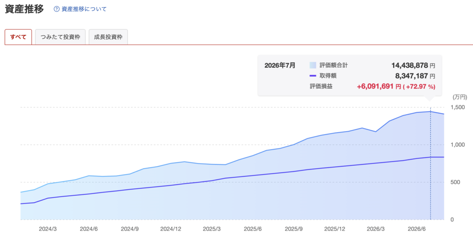Click the 14,438,878 円 value in tooltip
This screenshot has height=245, width=473.
tap(413, 65)
